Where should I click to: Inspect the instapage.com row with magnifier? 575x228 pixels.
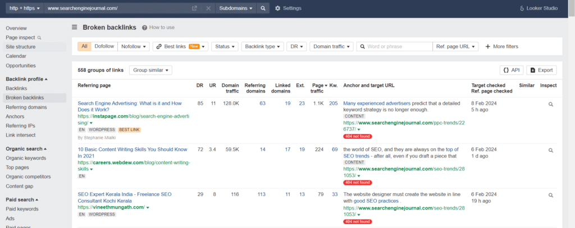[x=550, y=104]
